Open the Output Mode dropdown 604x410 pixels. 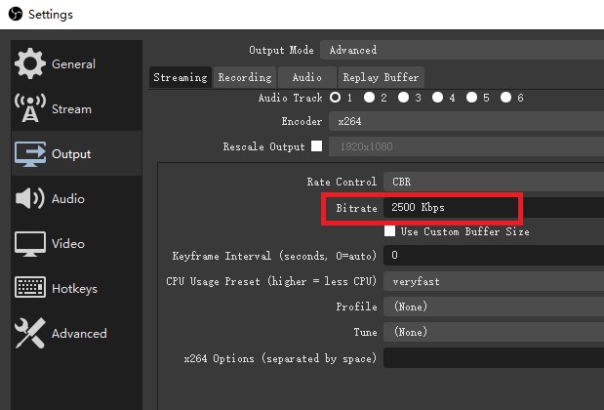pos(462,50)
